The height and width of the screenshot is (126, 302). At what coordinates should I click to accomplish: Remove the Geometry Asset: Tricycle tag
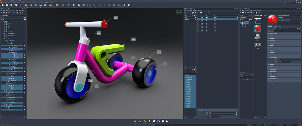(289, 20)
